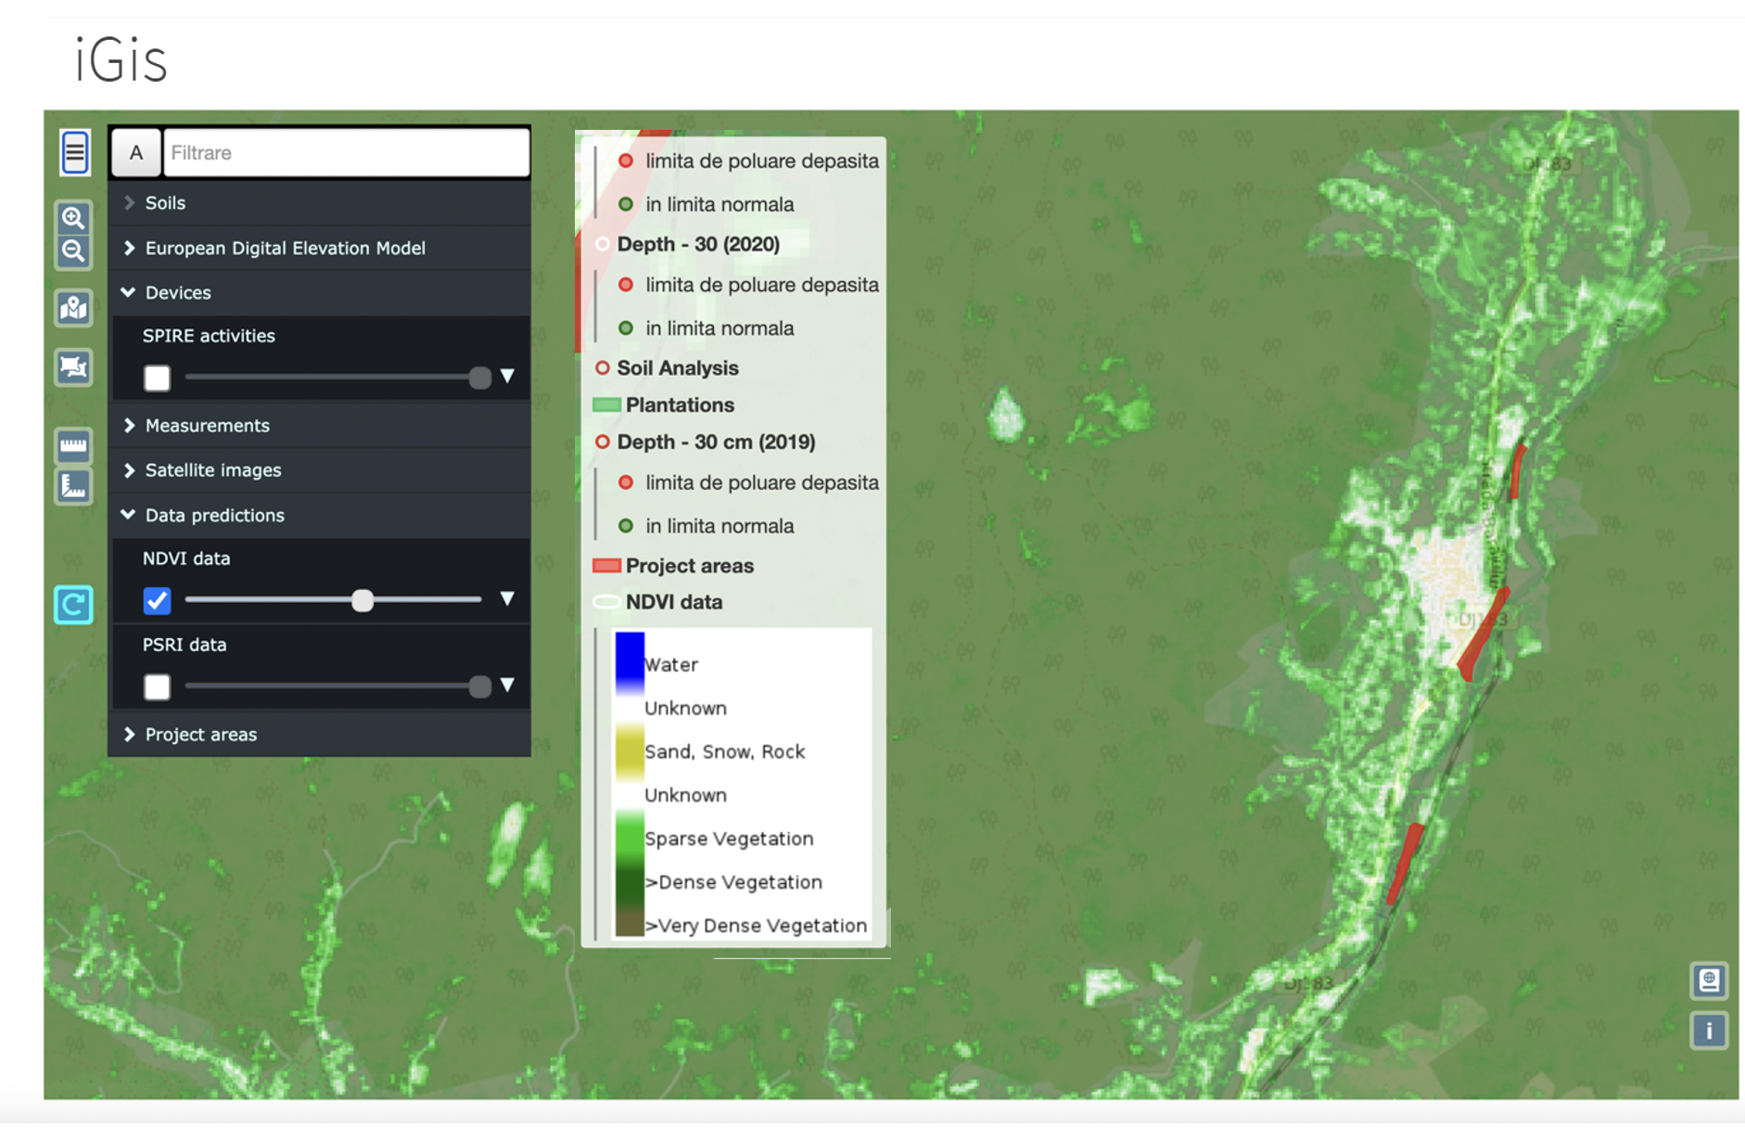Image resolution: width=1745 pixels, height=1128 pixels.
Task: Select the Zoom In tool
Action: (x=73, y=217)
